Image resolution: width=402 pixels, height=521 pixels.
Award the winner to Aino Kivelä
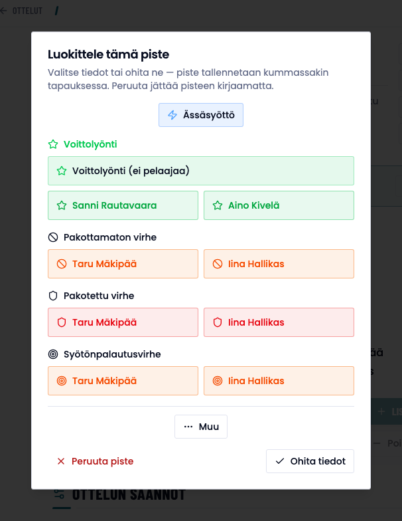[279, 205]
